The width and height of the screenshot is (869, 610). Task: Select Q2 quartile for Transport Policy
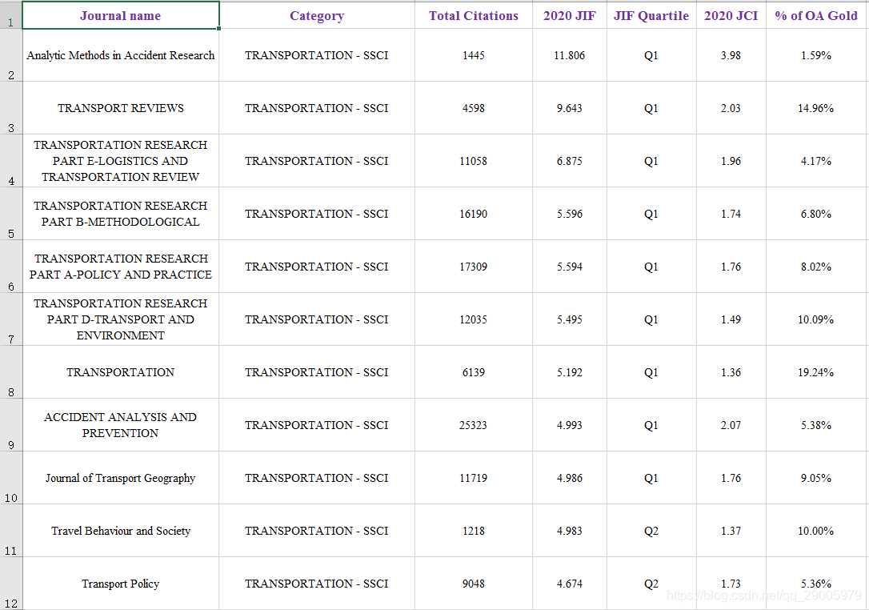[x=651, y=584]
